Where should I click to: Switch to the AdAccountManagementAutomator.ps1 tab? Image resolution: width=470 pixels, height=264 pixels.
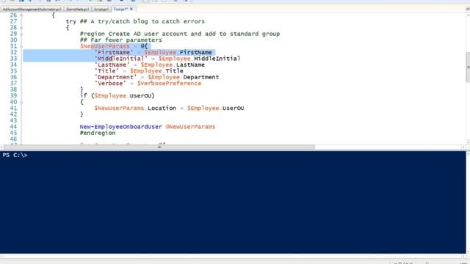(x=32, y=10)
